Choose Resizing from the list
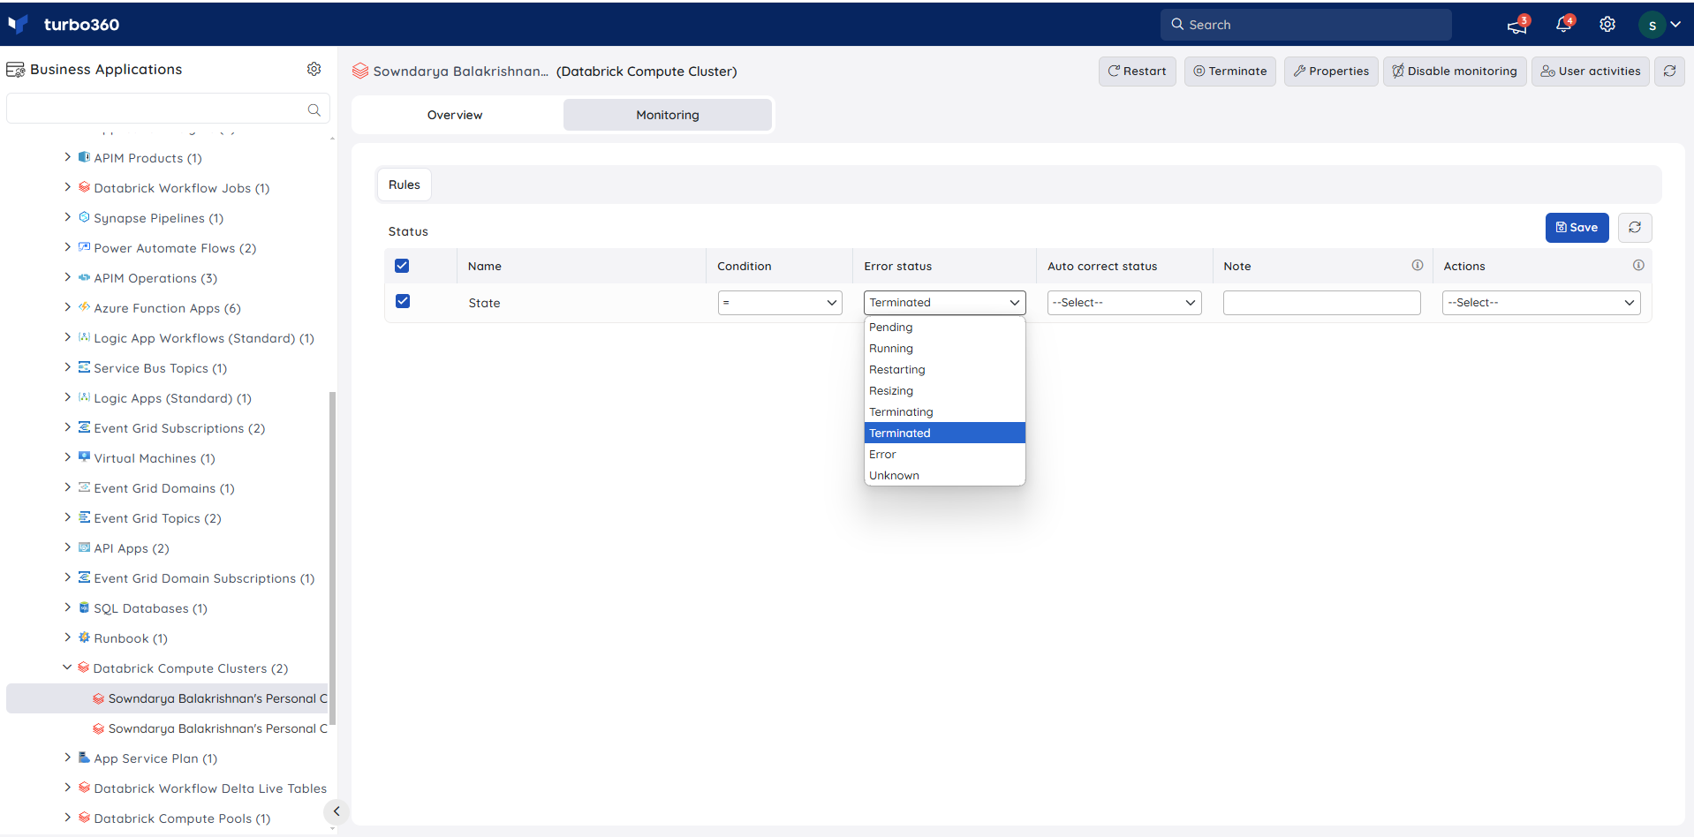The height and width of the screenshot is (837, 1694). point(944,390)
